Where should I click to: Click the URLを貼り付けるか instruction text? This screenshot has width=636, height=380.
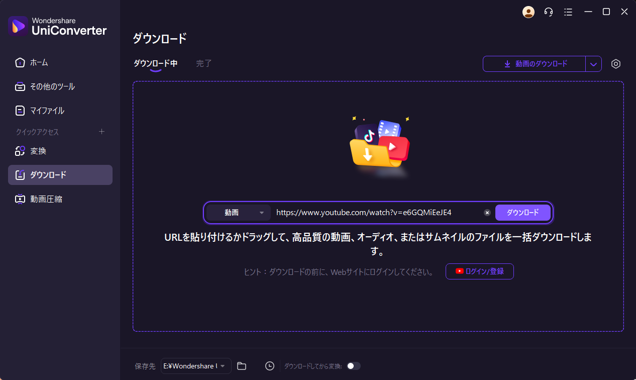pos(378,244)
